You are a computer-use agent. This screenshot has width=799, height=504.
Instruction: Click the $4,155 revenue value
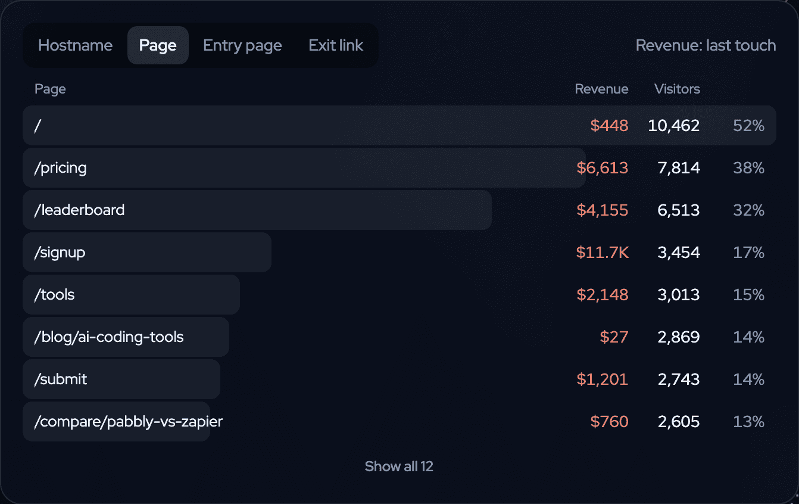pyautogui.click(x=603, y=210)
